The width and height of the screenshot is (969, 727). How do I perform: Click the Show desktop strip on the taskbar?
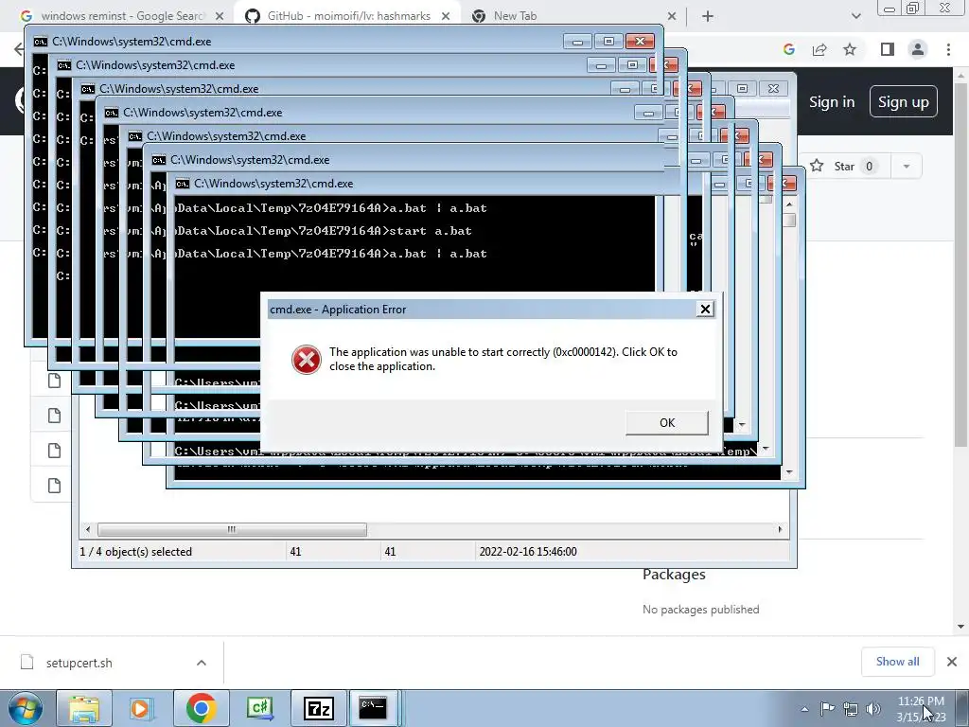point(962,708)
